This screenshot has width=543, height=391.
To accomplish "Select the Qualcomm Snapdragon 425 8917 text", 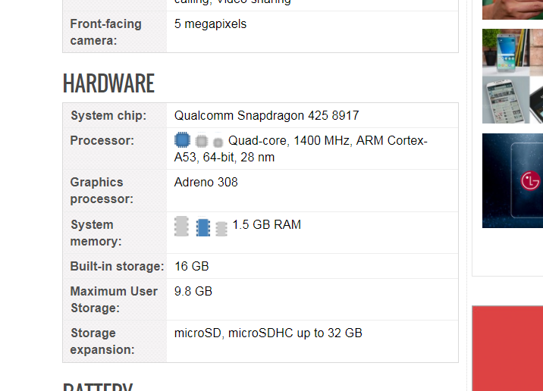I will point(267,116).
